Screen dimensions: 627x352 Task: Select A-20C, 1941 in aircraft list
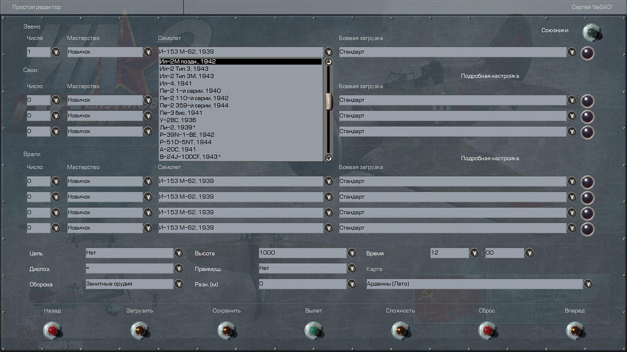[x=241, y=150]
